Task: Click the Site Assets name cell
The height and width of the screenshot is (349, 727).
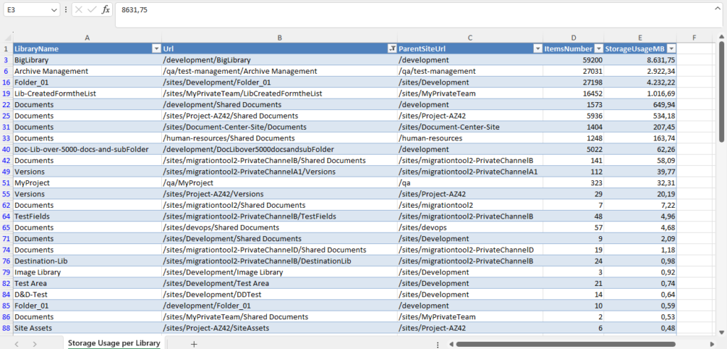Action: (87, 328)
